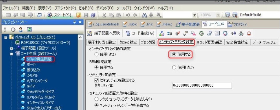The image size is (280, 110).
Task: Switch to the クロック設定 tab
Action: pyautogui.click(x=128, y=42)
